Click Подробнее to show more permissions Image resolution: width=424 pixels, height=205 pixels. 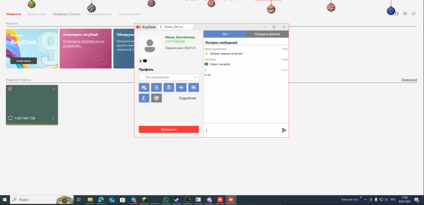click(x=187, y=98)
